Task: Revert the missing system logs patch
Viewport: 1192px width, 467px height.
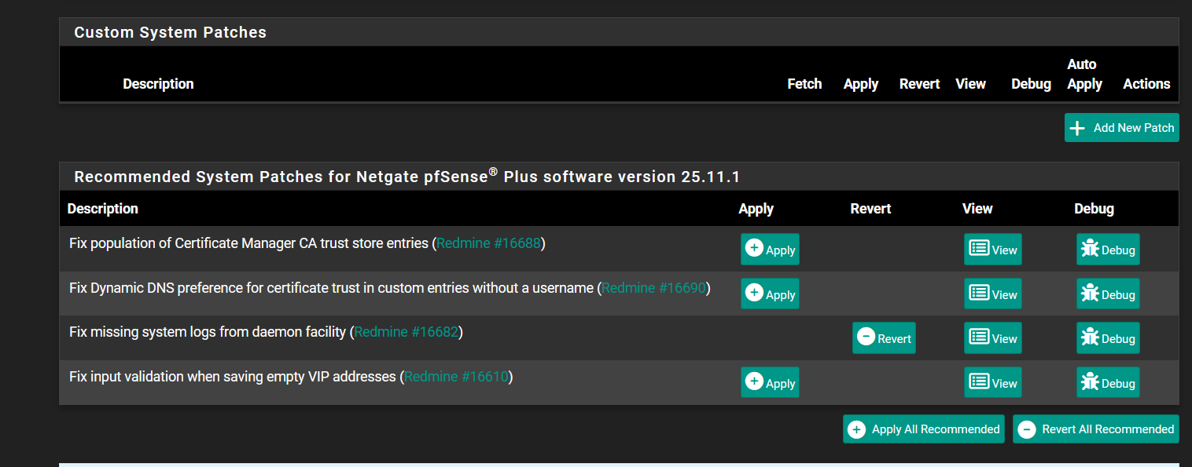Action: 884,338
